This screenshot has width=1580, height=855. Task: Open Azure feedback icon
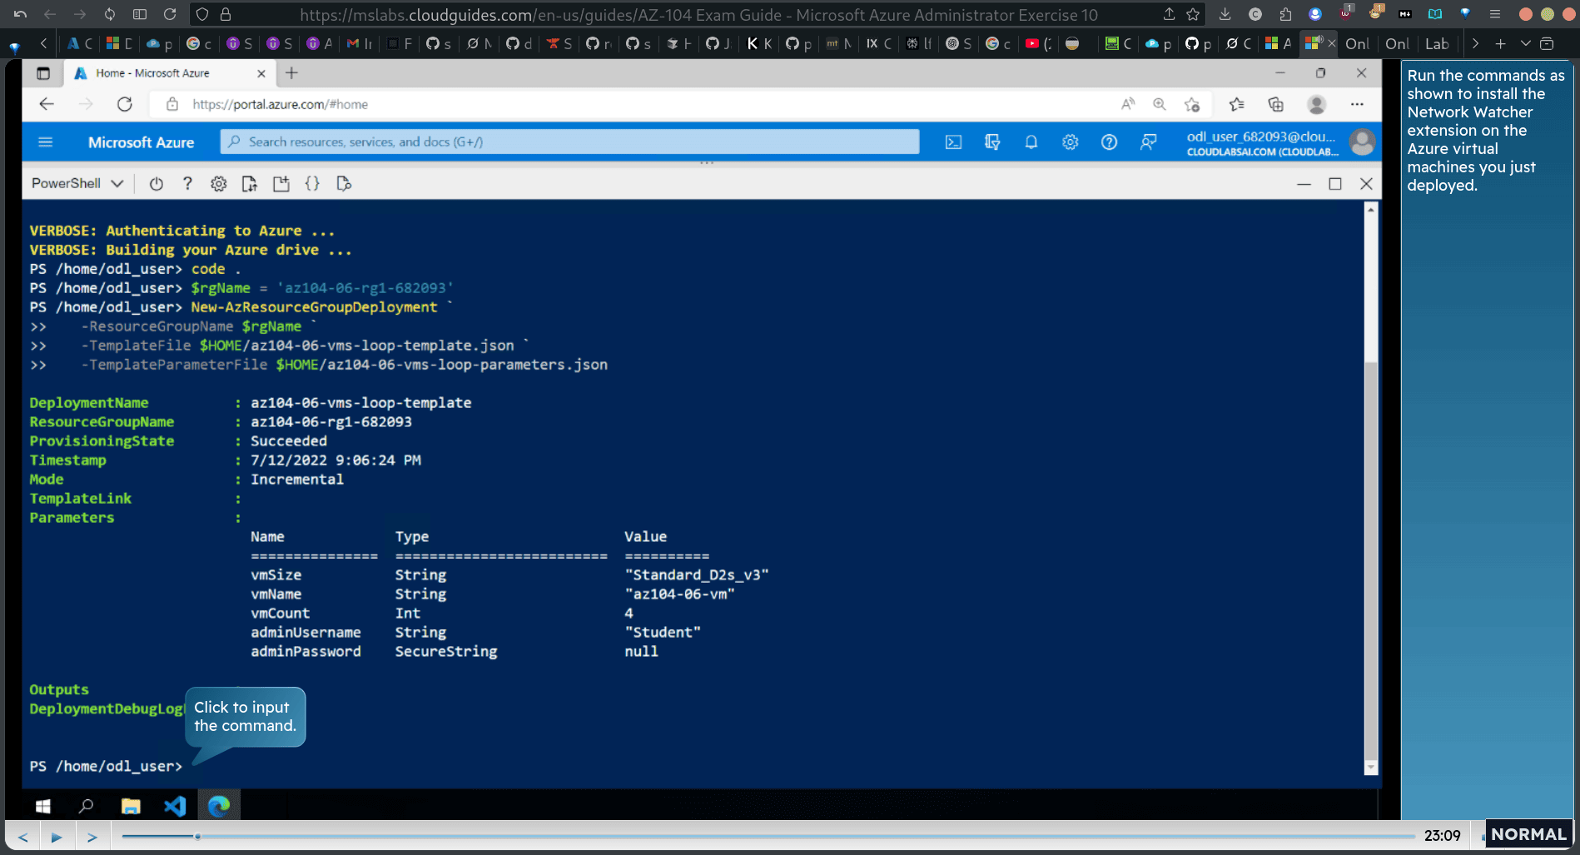coord(1148,142)
